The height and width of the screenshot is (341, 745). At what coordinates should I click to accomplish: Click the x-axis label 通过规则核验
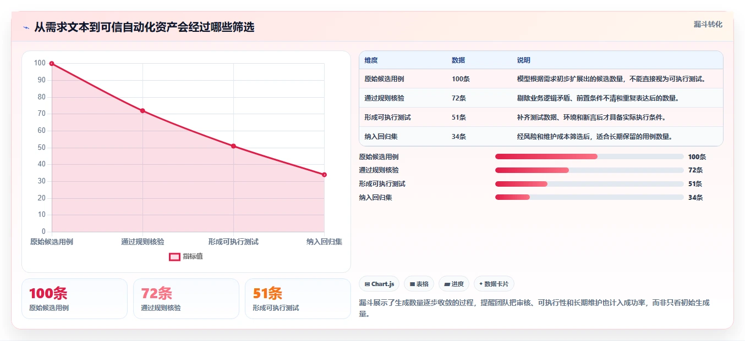tap(143, 242)
